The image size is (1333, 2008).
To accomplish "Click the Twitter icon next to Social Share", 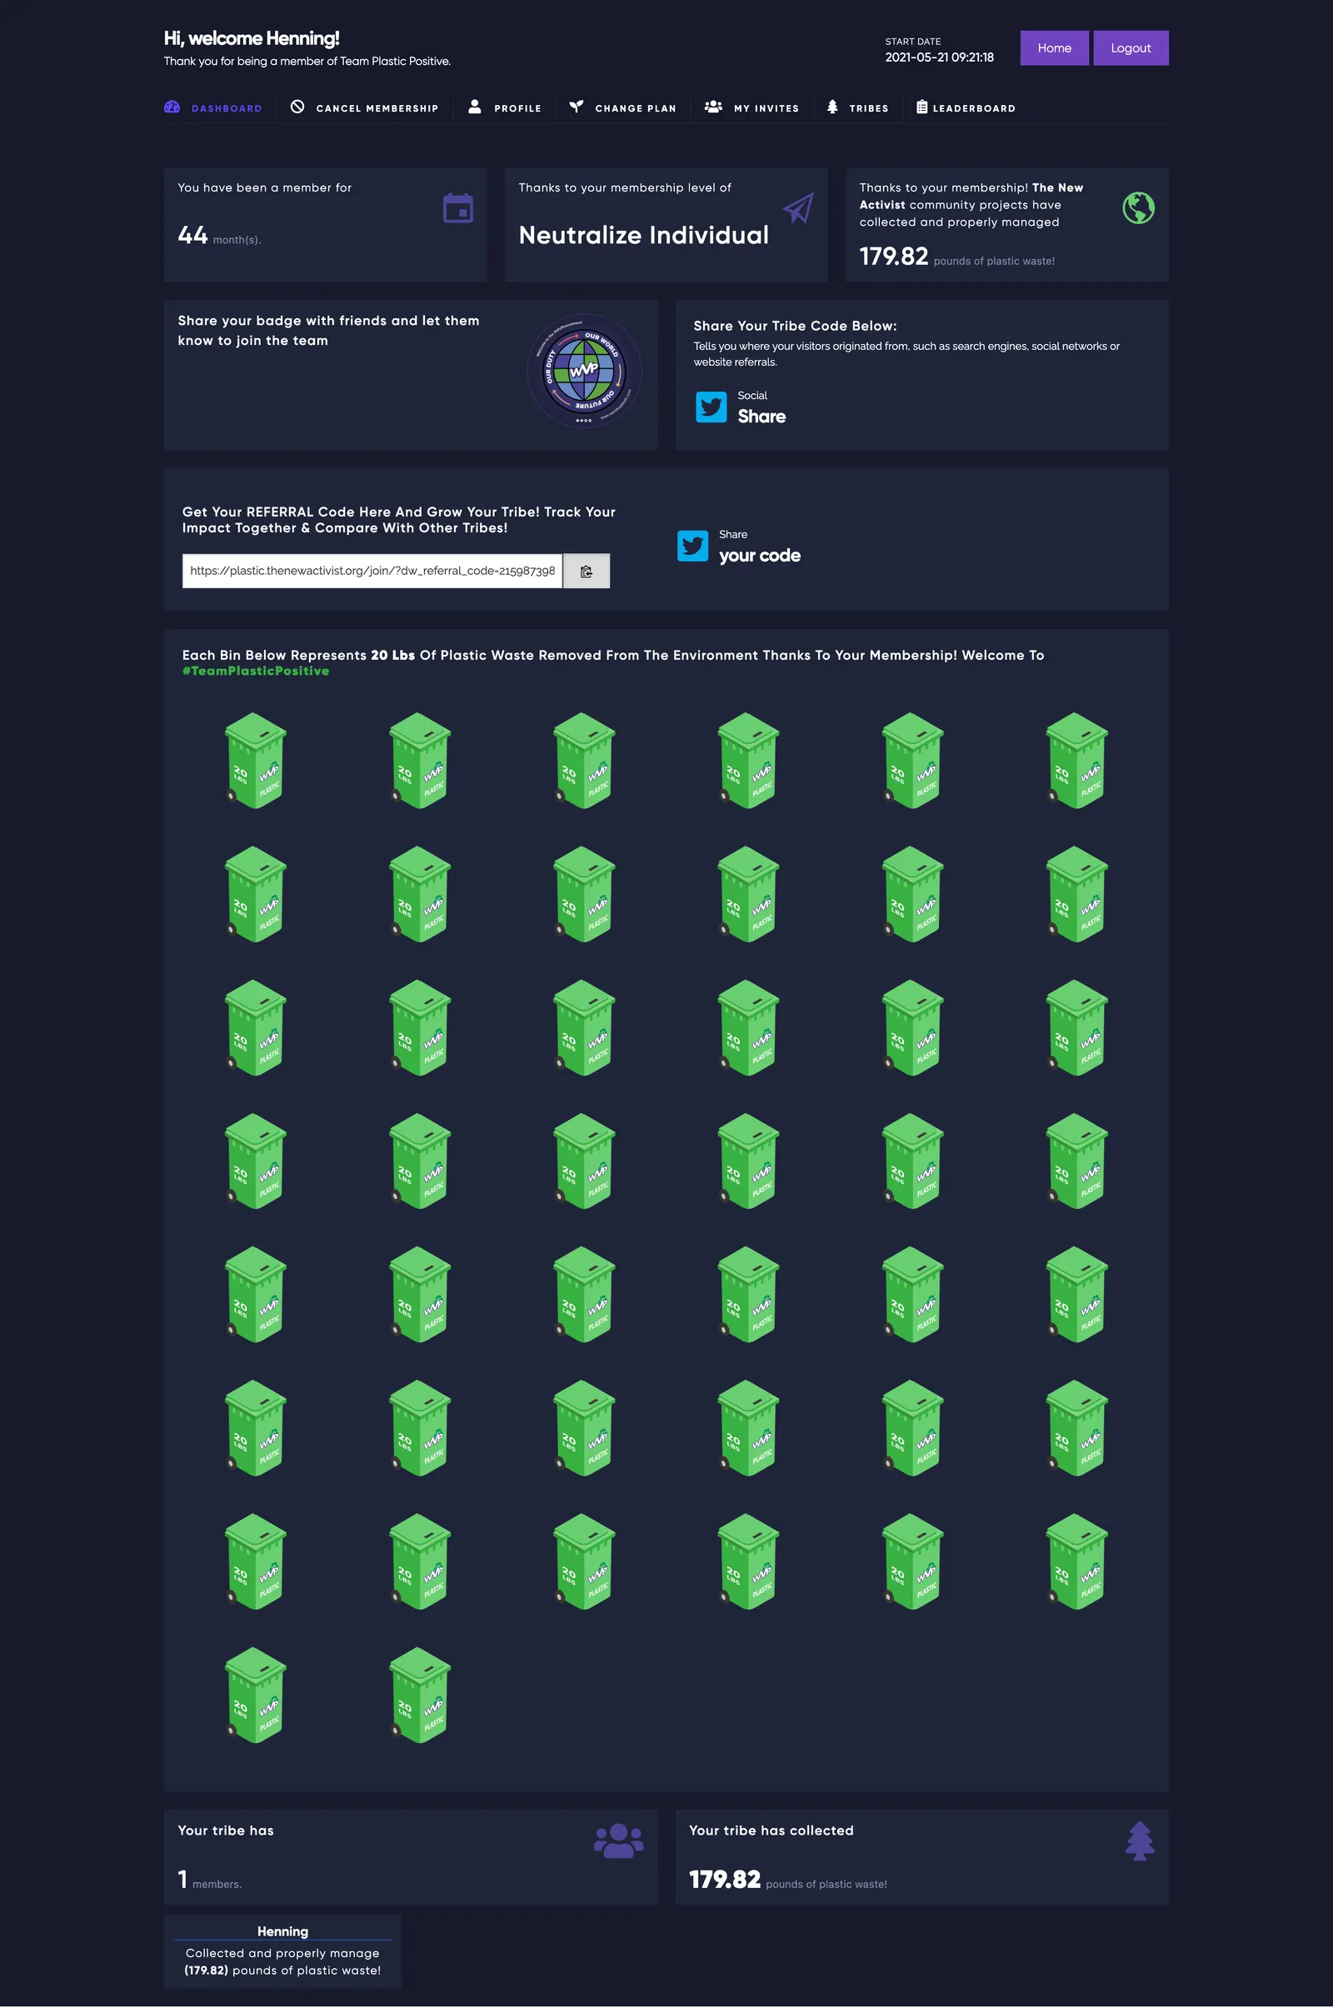I will (x=711, y=407).
